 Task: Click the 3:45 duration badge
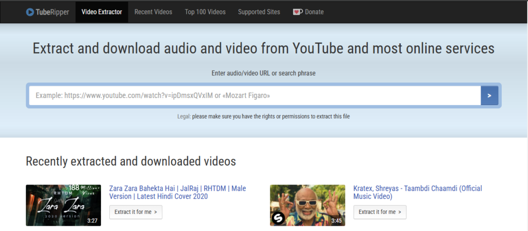pos(336,221)
